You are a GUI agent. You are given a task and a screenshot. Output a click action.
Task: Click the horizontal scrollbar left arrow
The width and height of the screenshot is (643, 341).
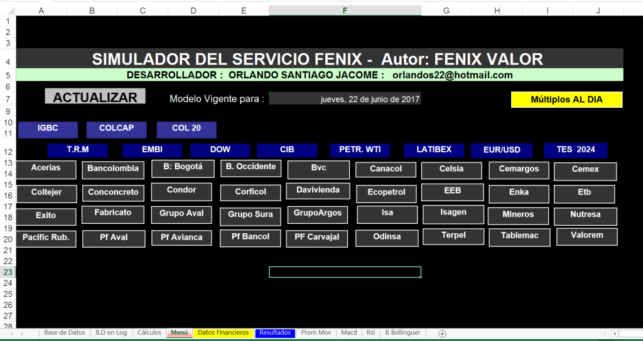click(x=615, y=333)
